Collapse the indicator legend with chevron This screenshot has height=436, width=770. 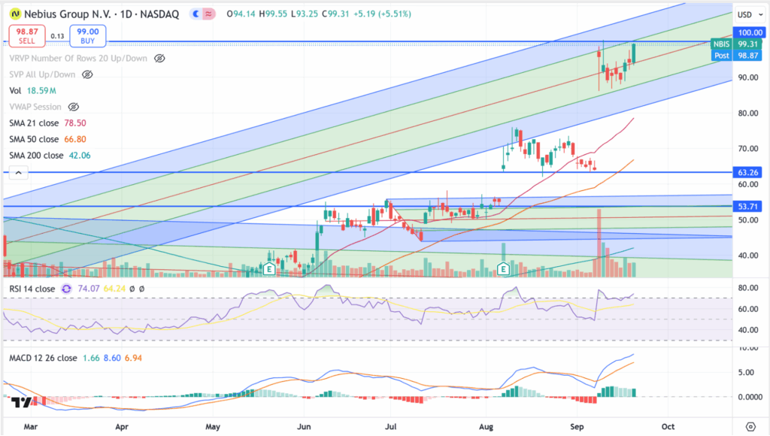tap(18, 173)
